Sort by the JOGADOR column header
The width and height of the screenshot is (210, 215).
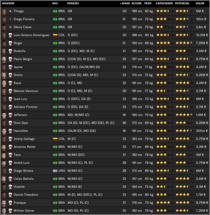[x=8, y=3]
